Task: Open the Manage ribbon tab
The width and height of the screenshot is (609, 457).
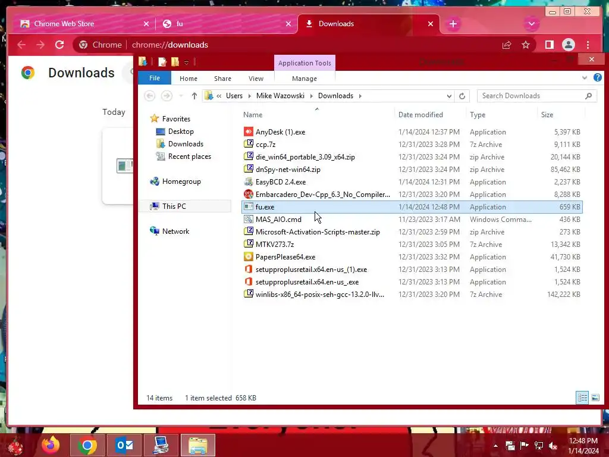Action: coord(304,79)
